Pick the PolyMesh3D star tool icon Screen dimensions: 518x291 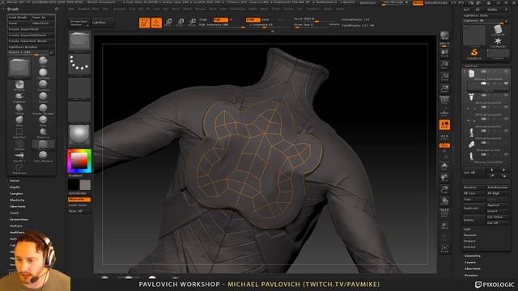click(x=498, y=42)
